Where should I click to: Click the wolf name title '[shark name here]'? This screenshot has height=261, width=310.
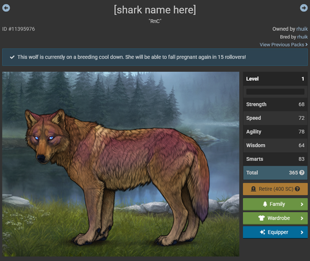click(155, 10)
